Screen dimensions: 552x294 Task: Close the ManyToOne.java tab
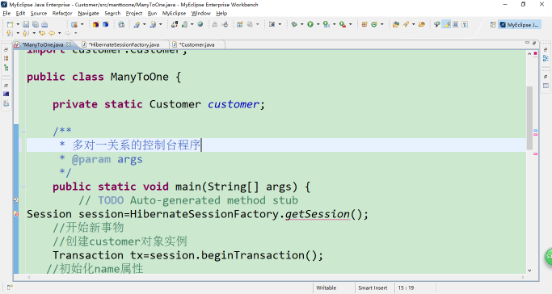tap(69, 44)
